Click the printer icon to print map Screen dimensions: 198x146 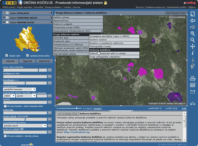(193, 78)
